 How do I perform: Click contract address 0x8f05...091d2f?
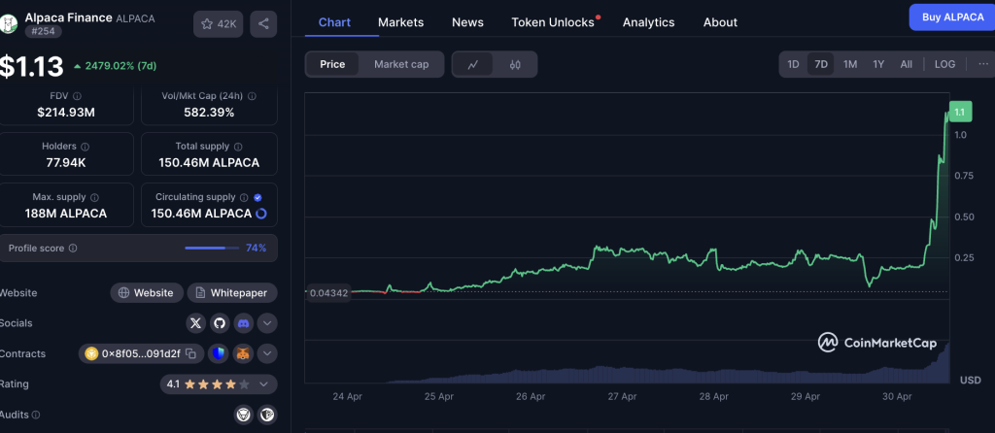(x=141, y=353)
